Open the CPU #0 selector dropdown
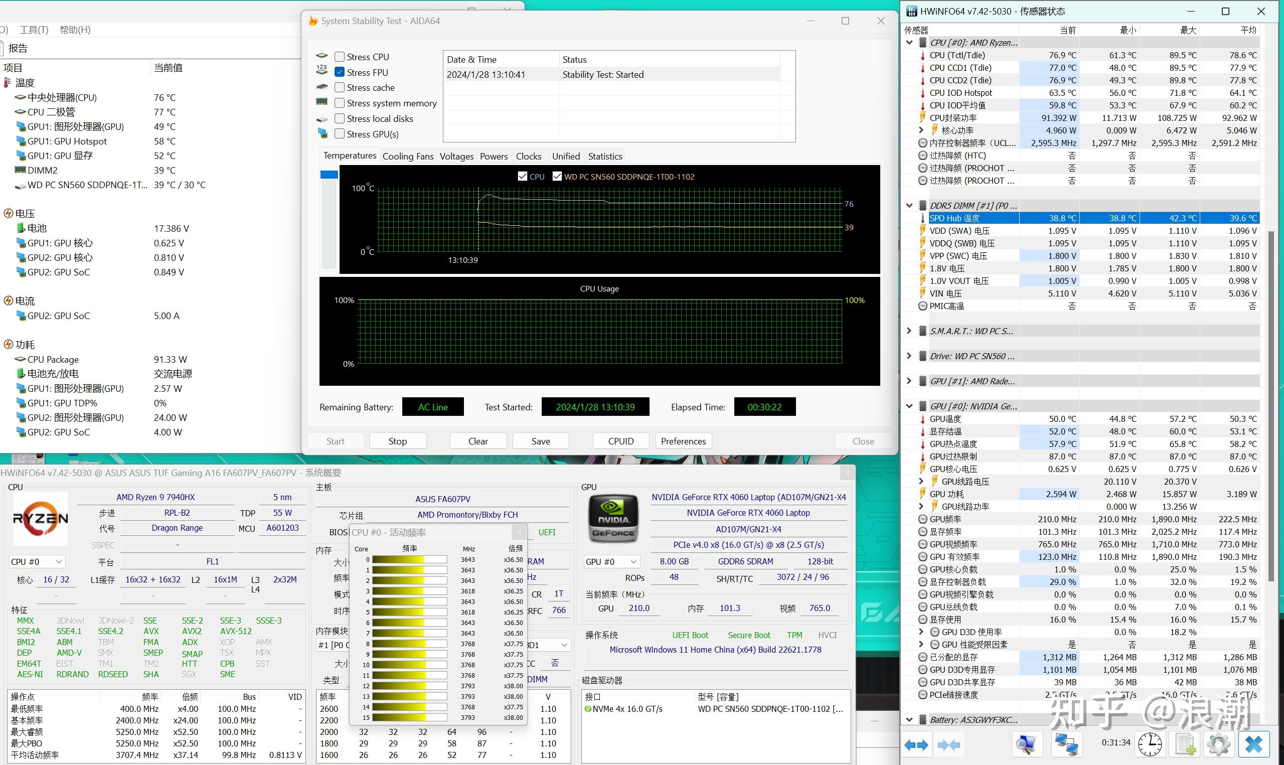This screenshot has height=765, width=1284. (x=37, y=561)
